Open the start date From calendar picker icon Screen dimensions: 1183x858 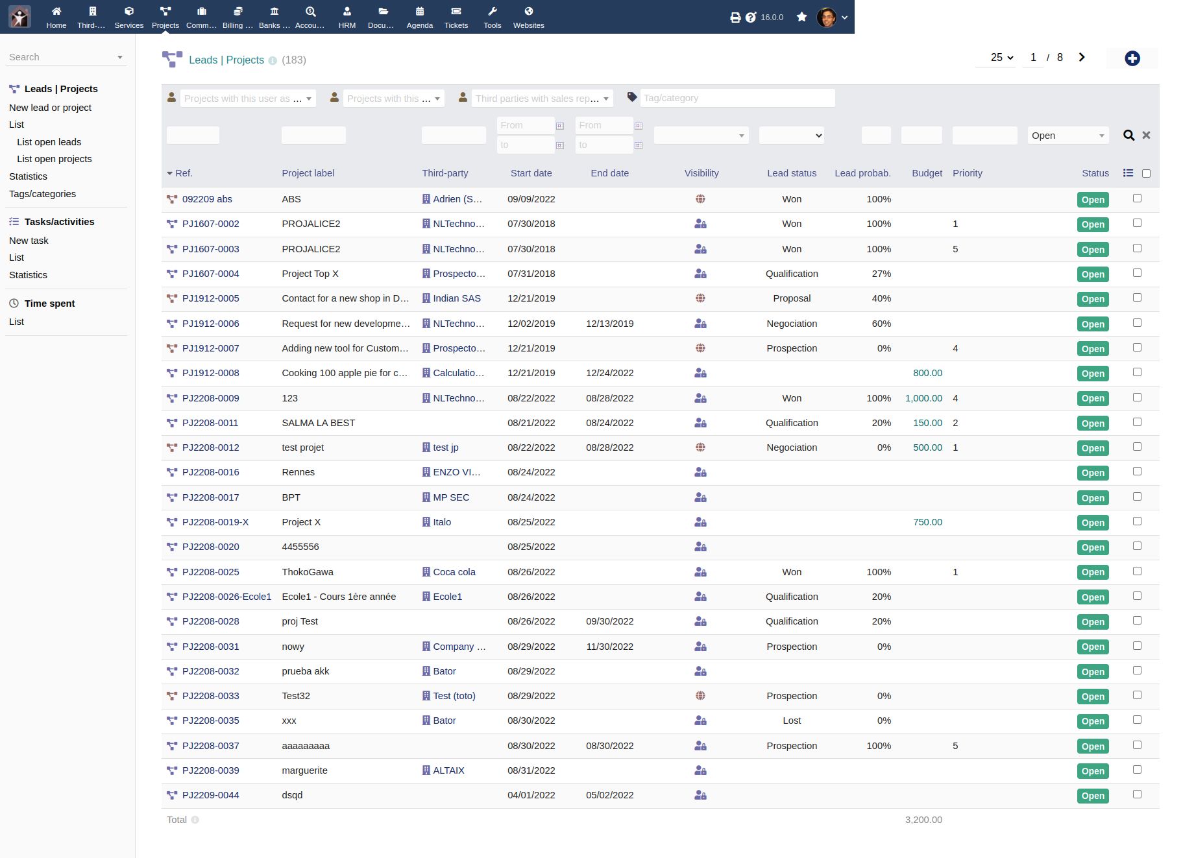[x=560, y=126]
